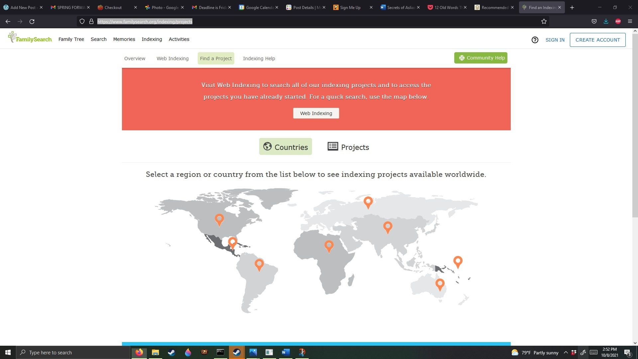Open the Windows Start menu
Viewport: 638px width, 359px height.
pos(8,352)
